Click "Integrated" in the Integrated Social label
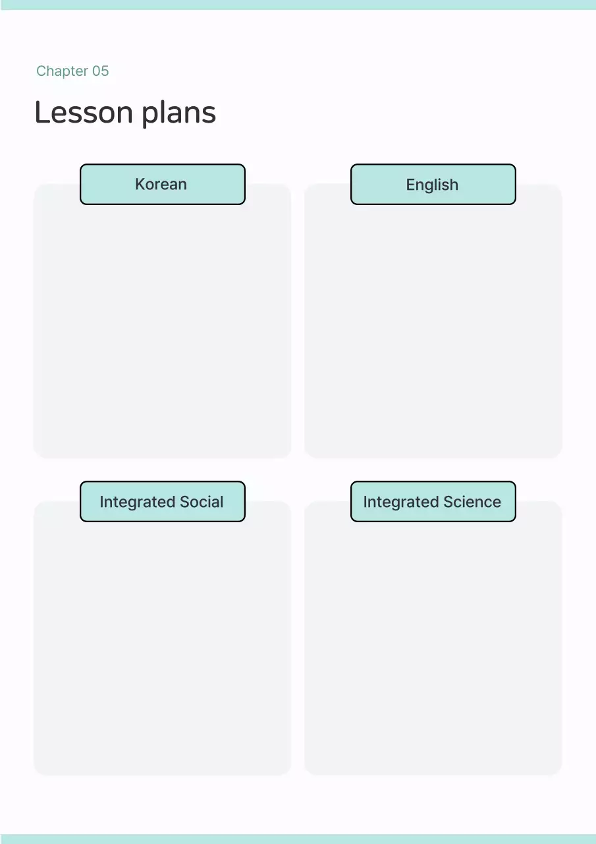Viewport: 596px width, 844px height. pyautogui.click(x=137, y=502)
